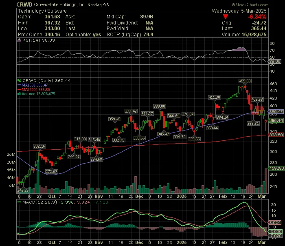Click the 377.42 price label
The height and width of the screenshot is (246, 285).
point(131,111)
